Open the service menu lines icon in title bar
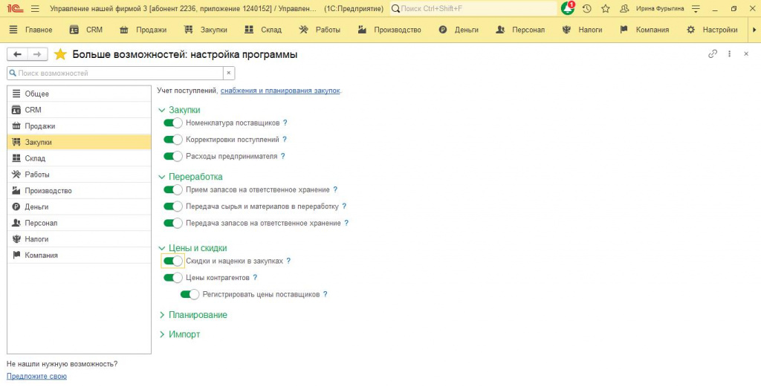Image resolution: width=761 pixels, height=387 pixels. pos(696,9)
